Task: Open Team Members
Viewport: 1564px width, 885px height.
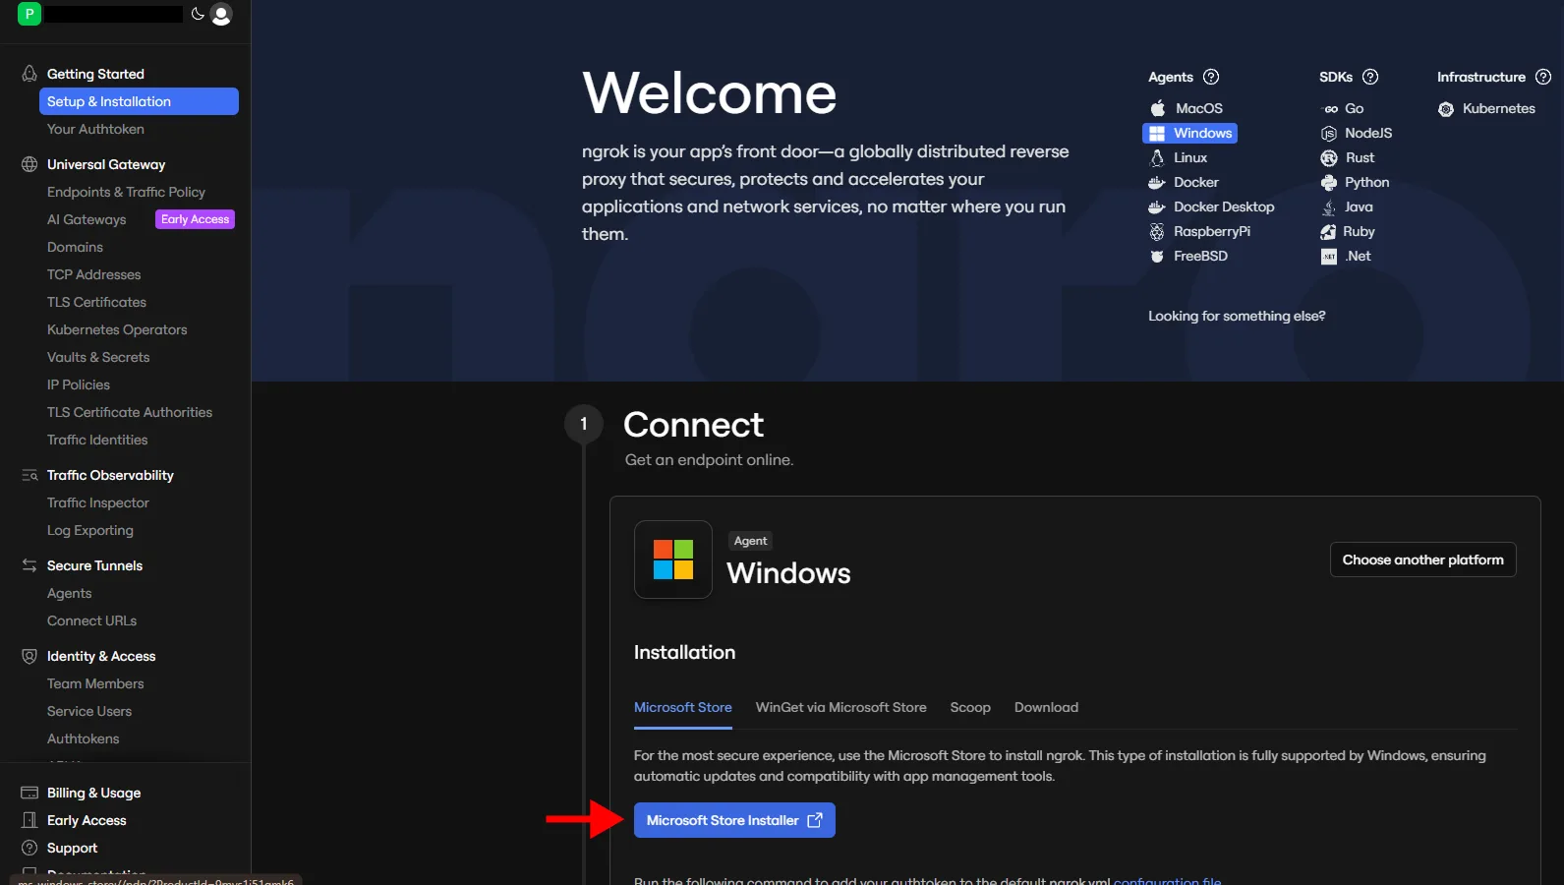Action: pyautogui.click(x=95, y=683)
